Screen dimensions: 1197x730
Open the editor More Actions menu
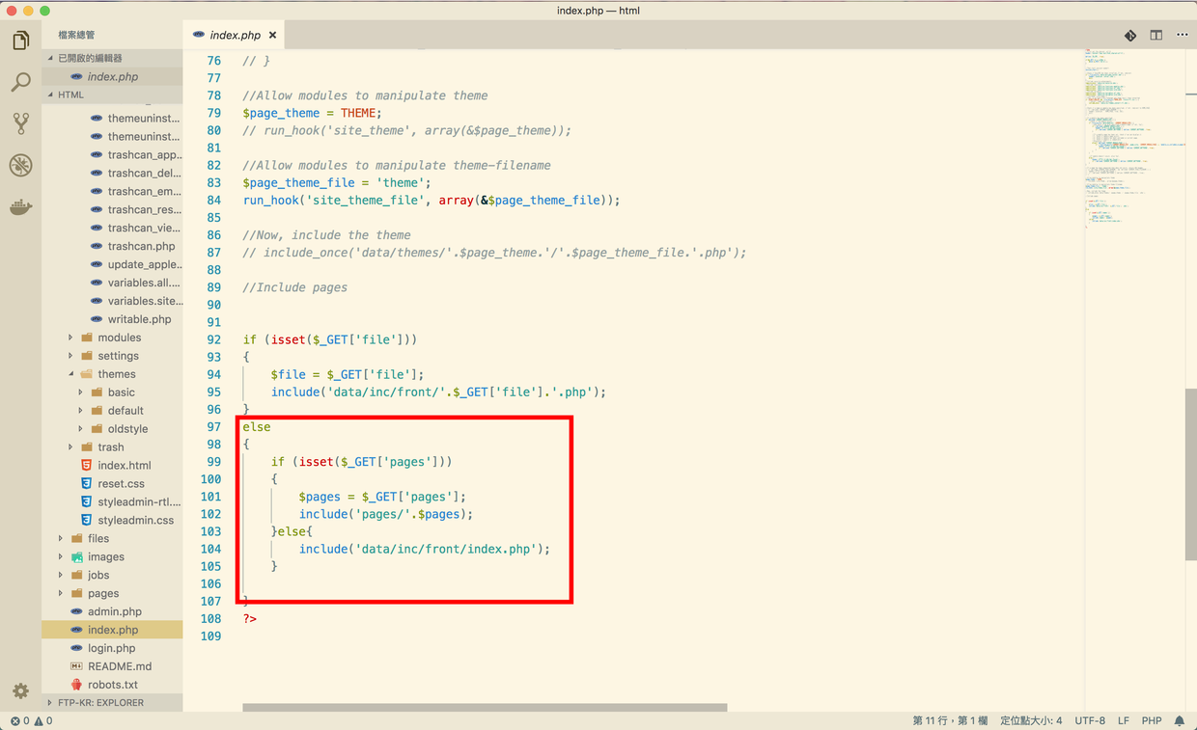pyautogui.click(x=1182, y=35)
